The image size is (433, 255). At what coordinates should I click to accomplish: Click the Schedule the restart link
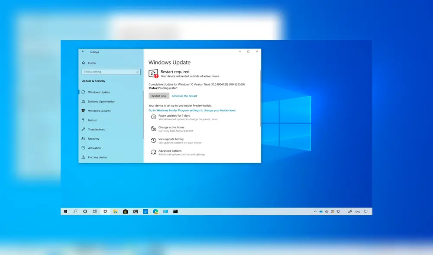tap(184, 96)
